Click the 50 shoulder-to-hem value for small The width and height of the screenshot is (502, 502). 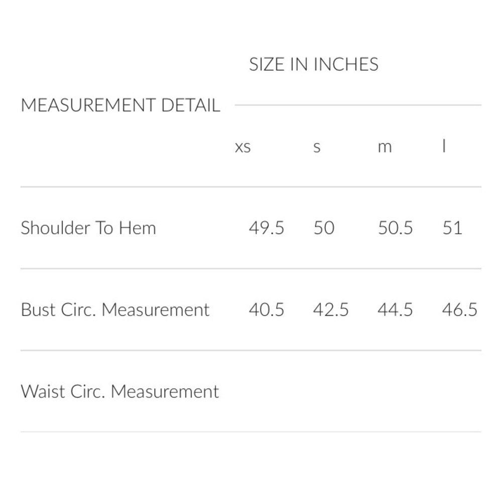click(324, 228)
